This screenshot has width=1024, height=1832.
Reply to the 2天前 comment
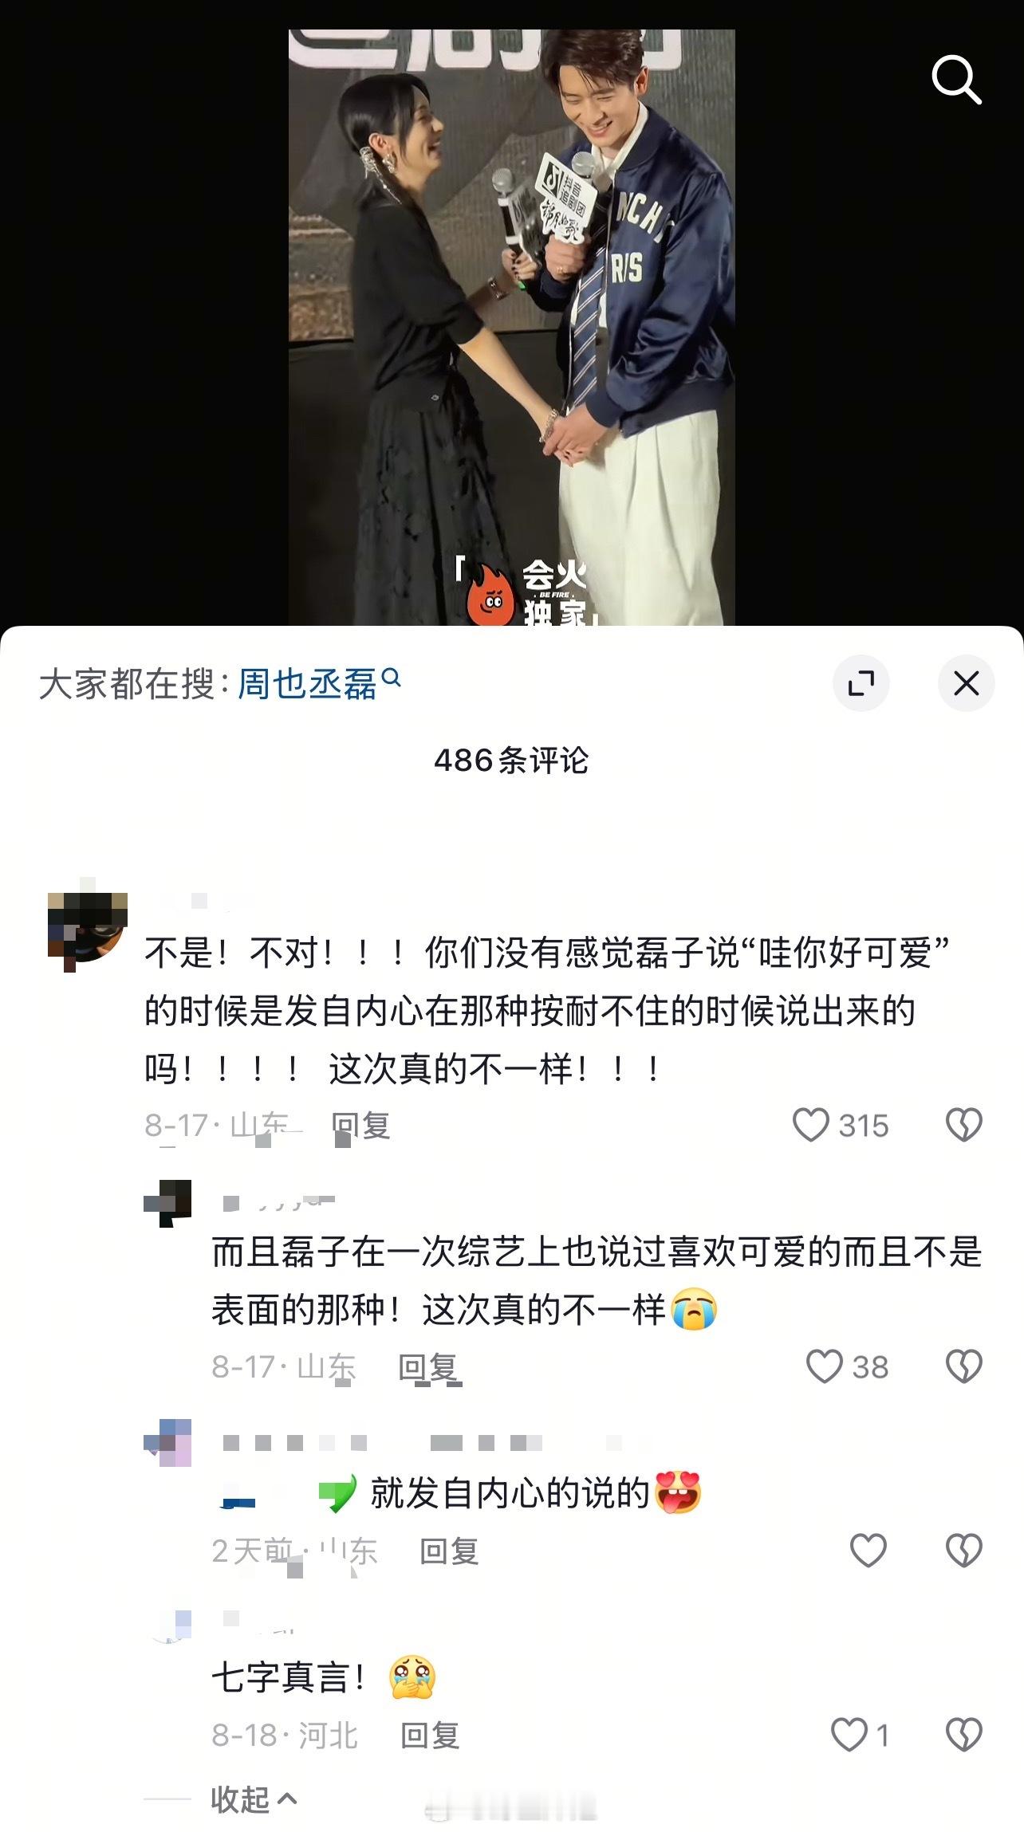449,1551
